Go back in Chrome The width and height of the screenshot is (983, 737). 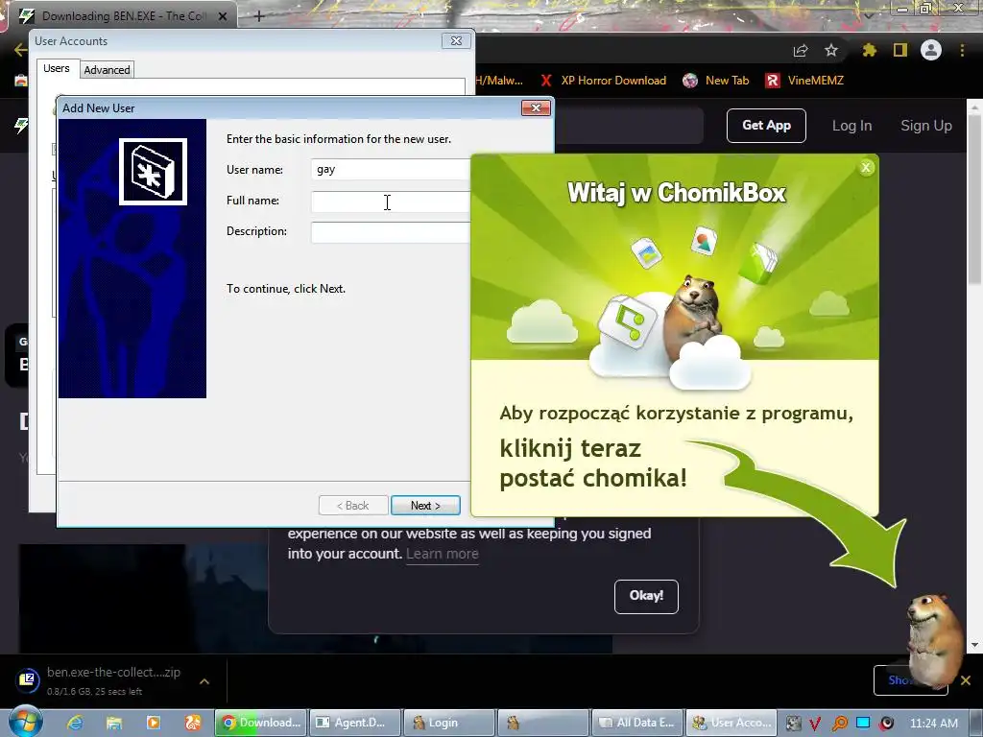point(21,50)
